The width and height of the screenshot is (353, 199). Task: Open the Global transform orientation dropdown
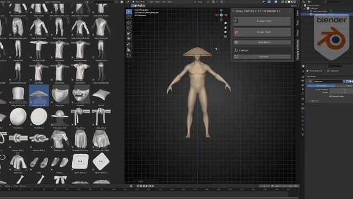200,2
